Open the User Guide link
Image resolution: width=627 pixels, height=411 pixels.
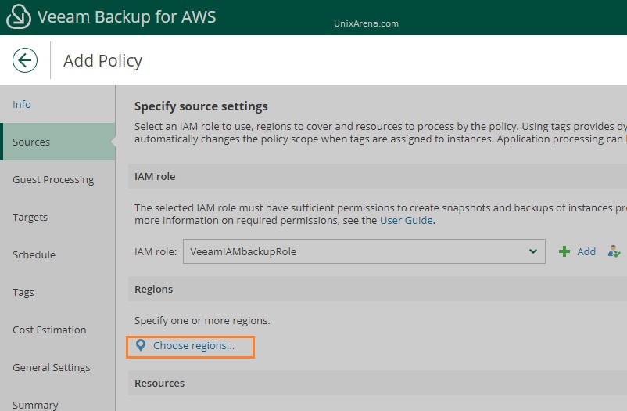[407, 220]
